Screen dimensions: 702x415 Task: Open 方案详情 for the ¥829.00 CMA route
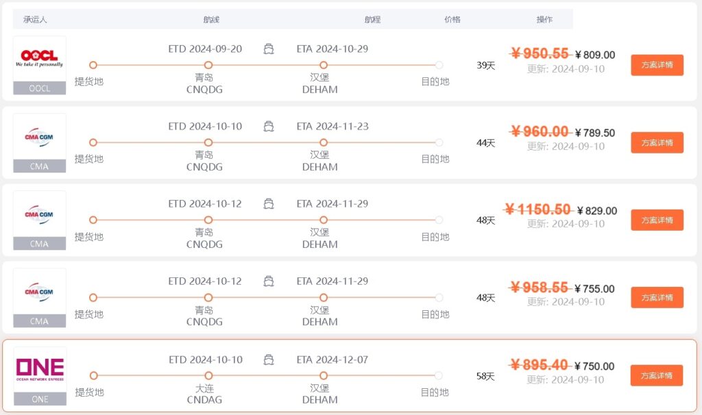(x=657, y=220)
